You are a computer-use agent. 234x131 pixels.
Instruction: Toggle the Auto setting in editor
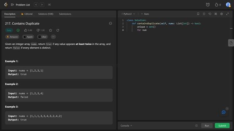point(145,14)
